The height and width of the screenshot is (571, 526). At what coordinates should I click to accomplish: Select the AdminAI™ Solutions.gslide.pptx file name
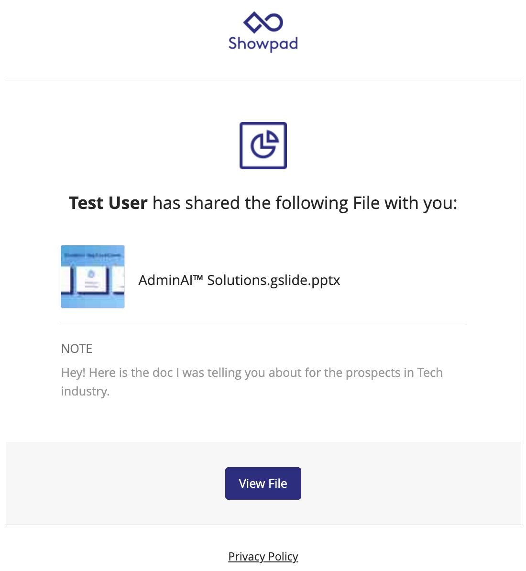pos(239,280)
